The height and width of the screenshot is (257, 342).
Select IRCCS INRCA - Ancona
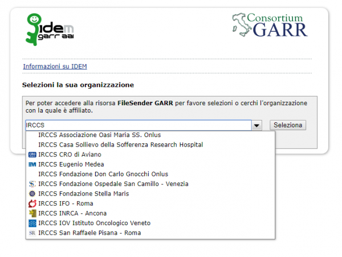click(x=150, y=213)
